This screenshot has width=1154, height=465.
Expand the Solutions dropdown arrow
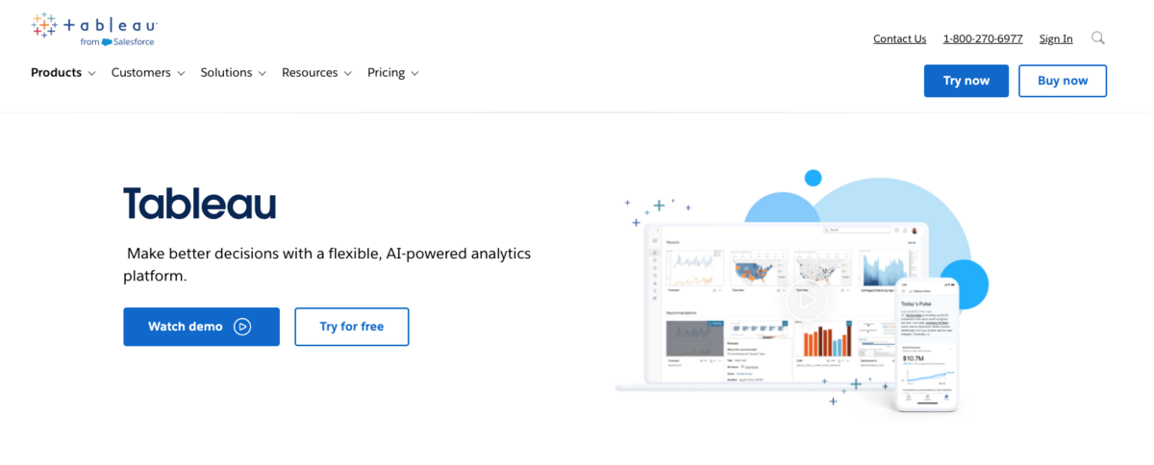262,73
